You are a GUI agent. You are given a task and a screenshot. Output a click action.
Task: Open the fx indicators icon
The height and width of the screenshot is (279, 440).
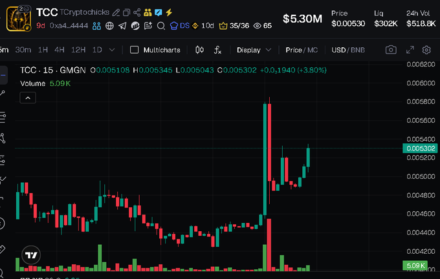coord(217,50)
